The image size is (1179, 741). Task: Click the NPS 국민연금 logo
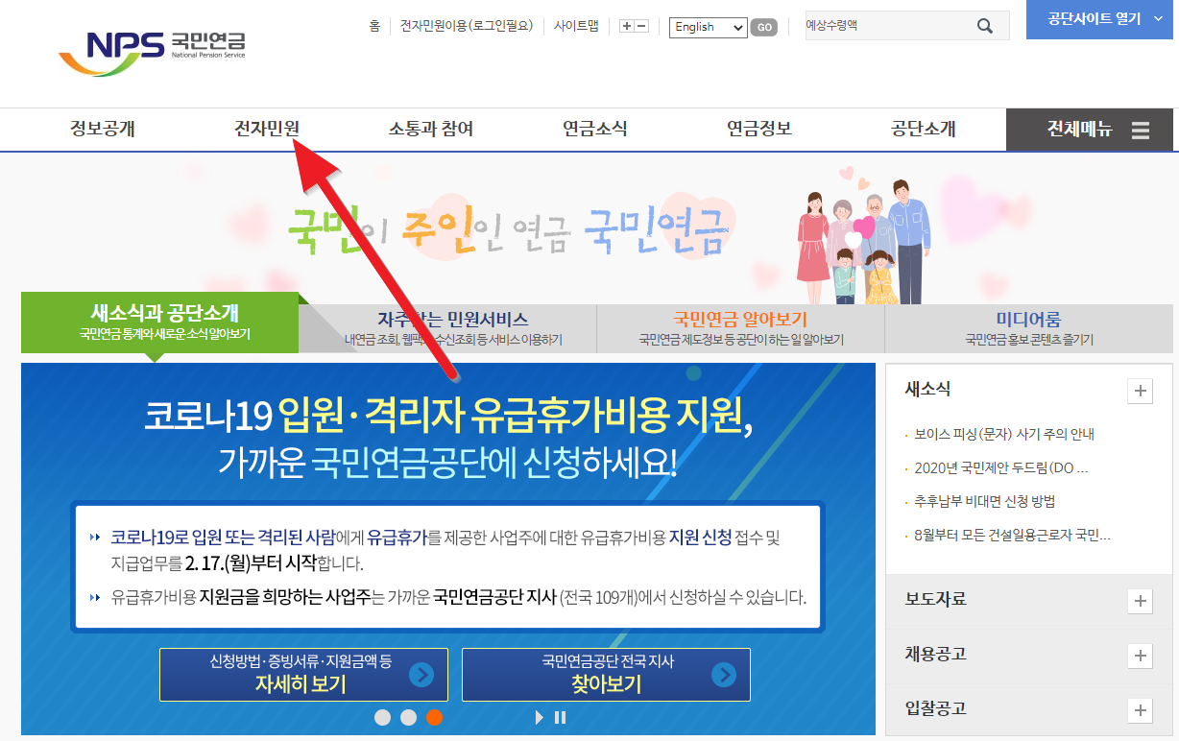click(x=152, y=52)
